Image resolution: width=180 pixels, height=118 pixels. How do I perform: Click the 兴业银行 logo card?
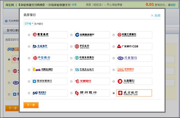pos(134,58)
